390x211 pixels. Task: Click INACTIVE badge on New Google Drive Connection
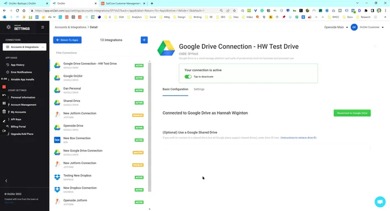click(138, 153)
